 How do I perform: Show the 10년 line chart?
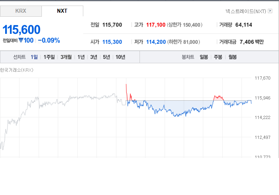click(120, 57)
